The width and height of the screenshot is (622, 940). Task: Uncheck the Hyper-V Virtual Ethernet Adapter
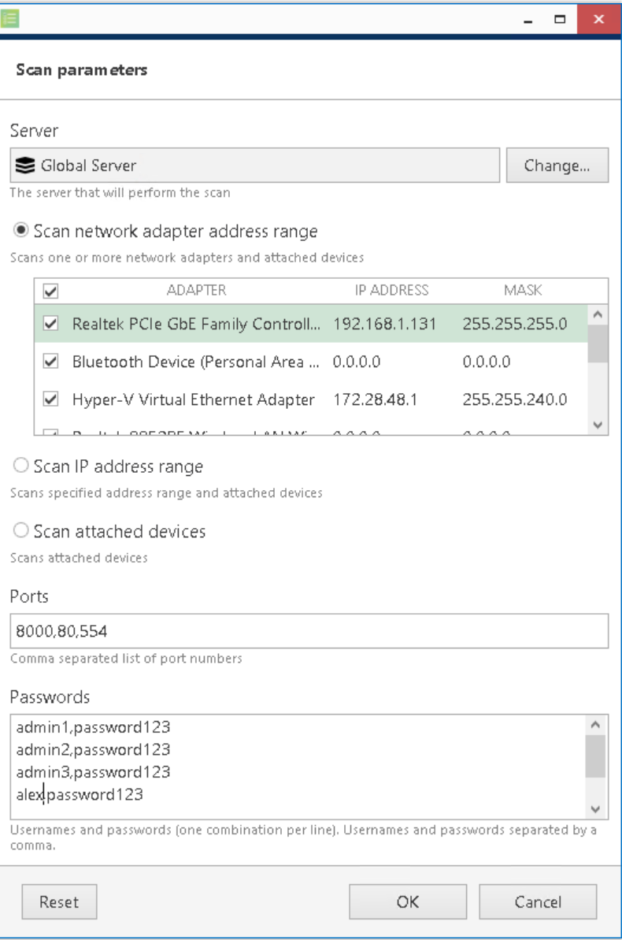coord(49,399)
